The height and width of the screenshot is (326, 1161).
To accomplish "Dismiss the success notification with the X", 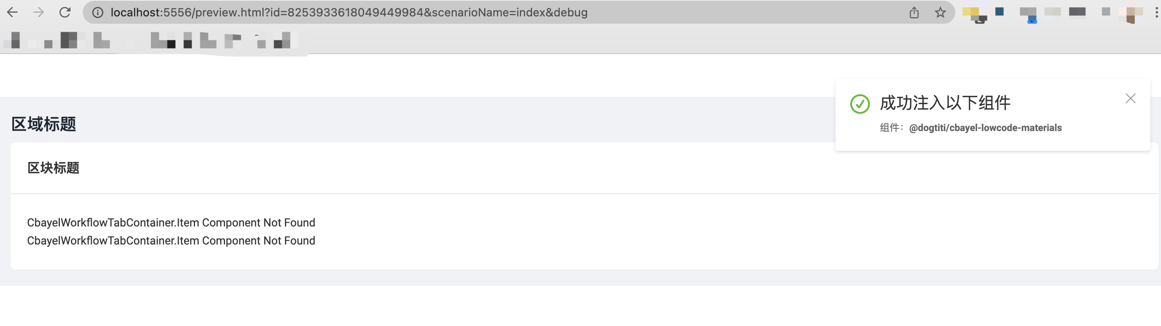I will (1130, 98).
